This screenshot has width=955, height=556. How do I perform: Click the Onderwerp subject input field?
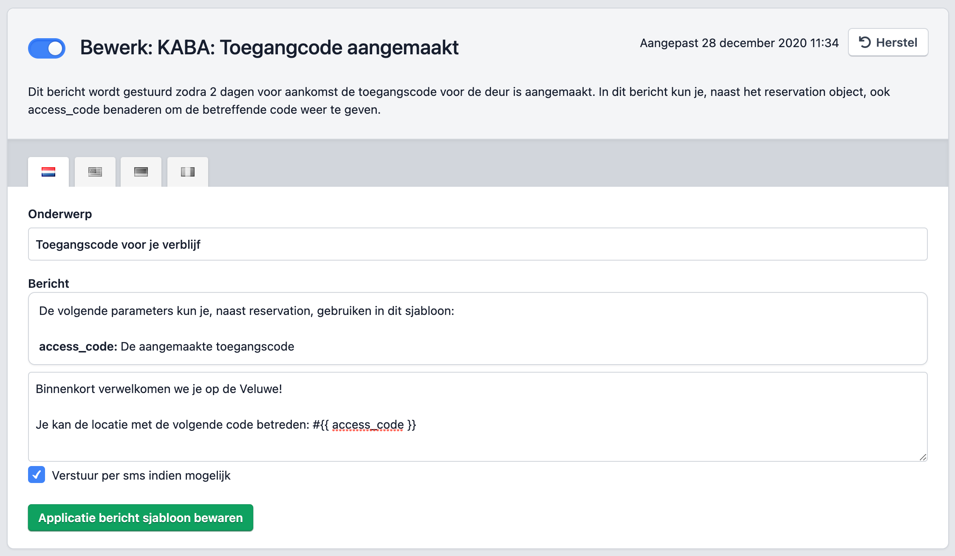tap(477, 244)
